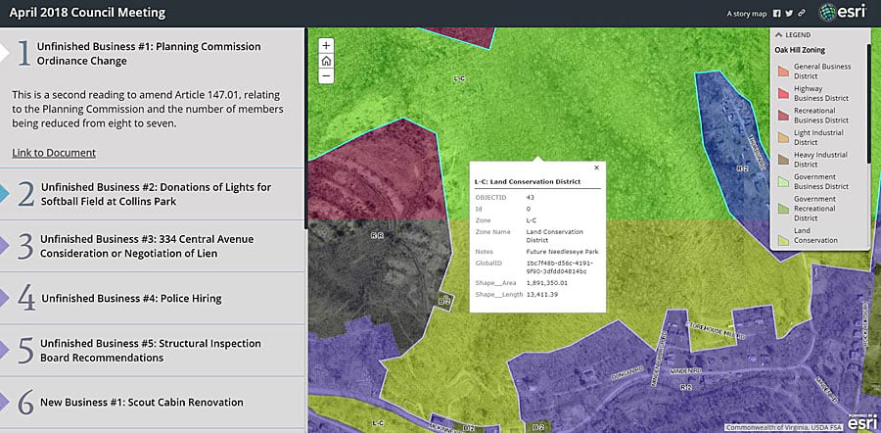Click the April 2018 Council Meeting title

(88, 13)
